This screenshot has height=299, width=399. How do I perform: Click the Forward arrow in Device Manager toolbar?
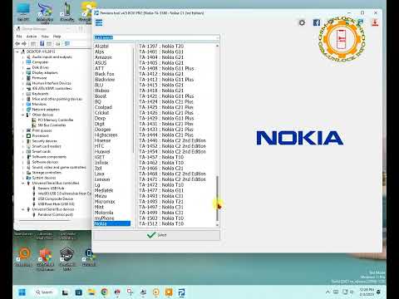click(24, 43)
